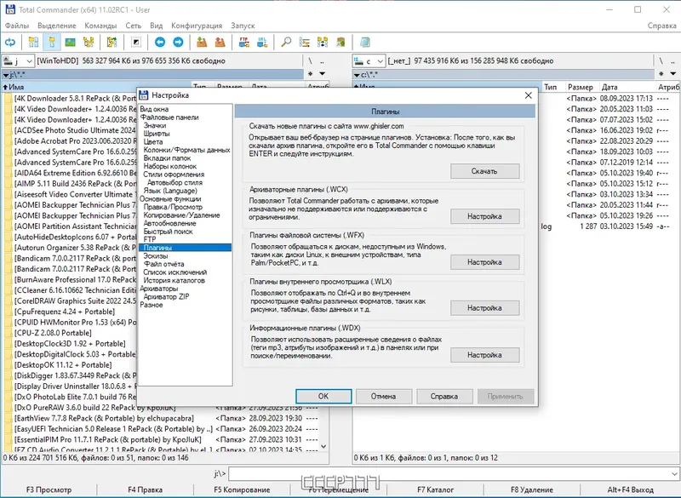The width and height of the screenshot is (681, 498).
Task: Switch to thumbnail view icon in toolbar
Action: pyautogui.click(x=70, y=42)
